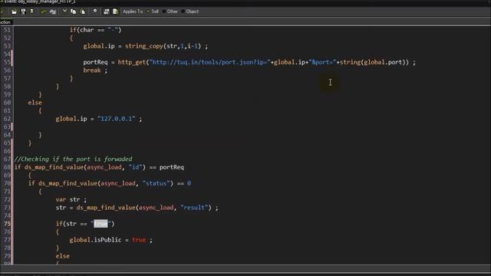491x276 pixels.
Task: Save the code to a file
Action: click(x=23, y=11)
